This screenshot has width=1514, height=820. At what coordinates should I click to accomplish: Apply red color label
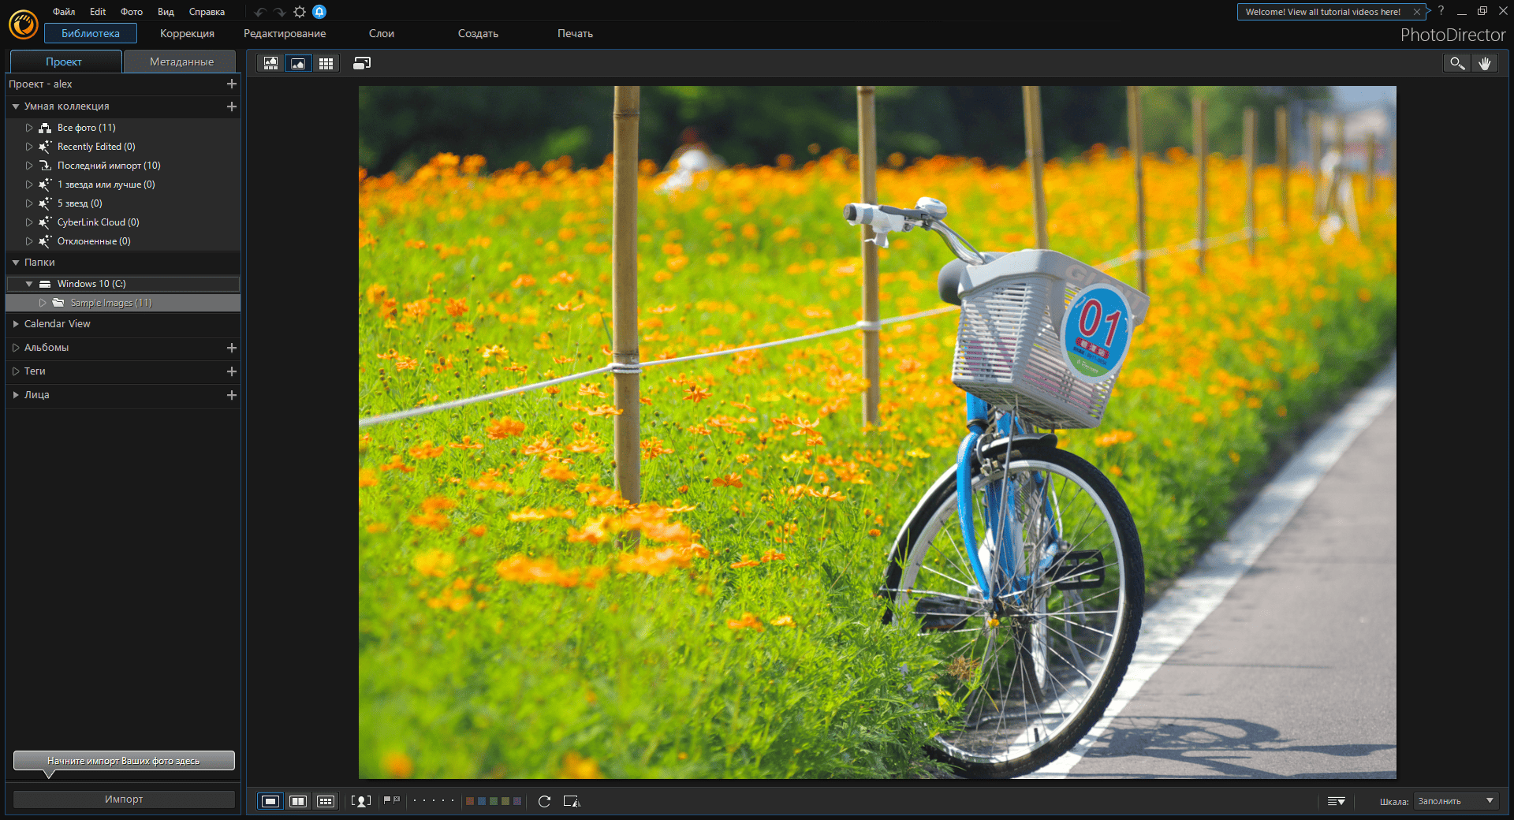470,801
